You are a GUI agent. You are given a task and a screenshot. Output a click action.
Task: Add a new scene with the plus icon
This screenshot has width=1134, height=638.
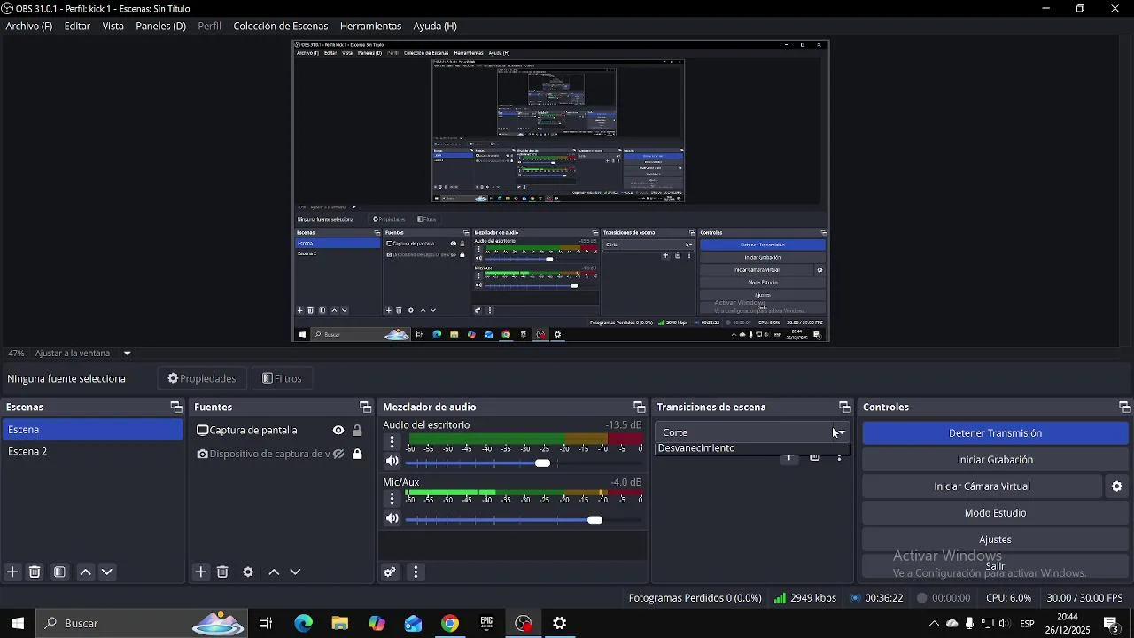pyautogui.click(x=12, y=572)
